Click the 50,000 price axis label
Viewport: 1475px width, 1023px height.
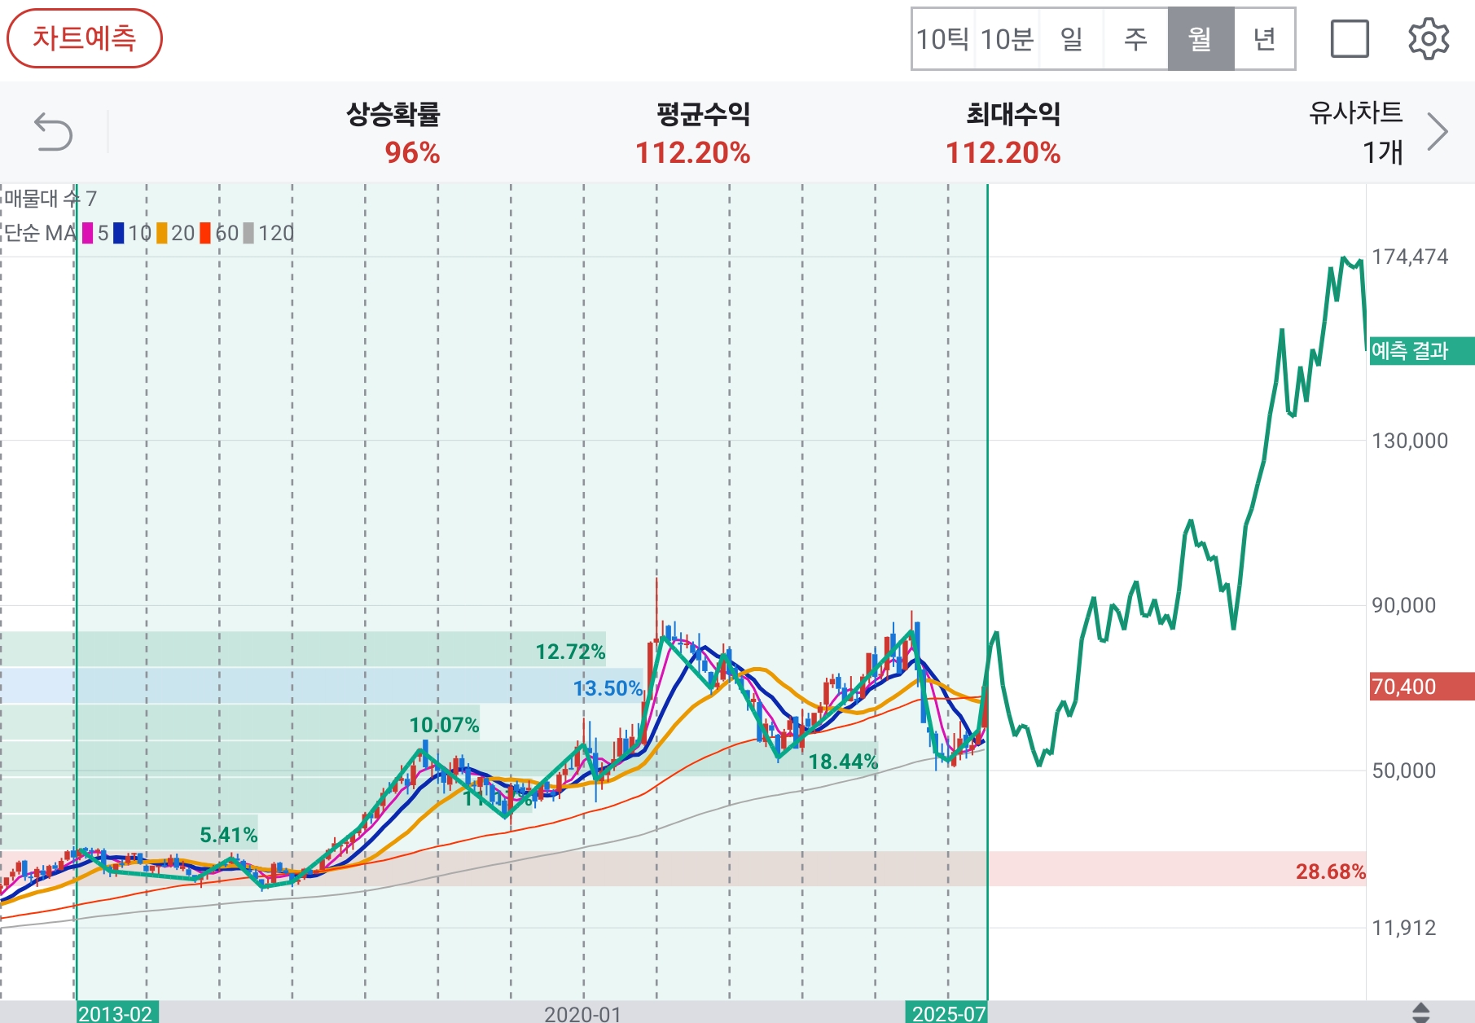pos(1404,771)
